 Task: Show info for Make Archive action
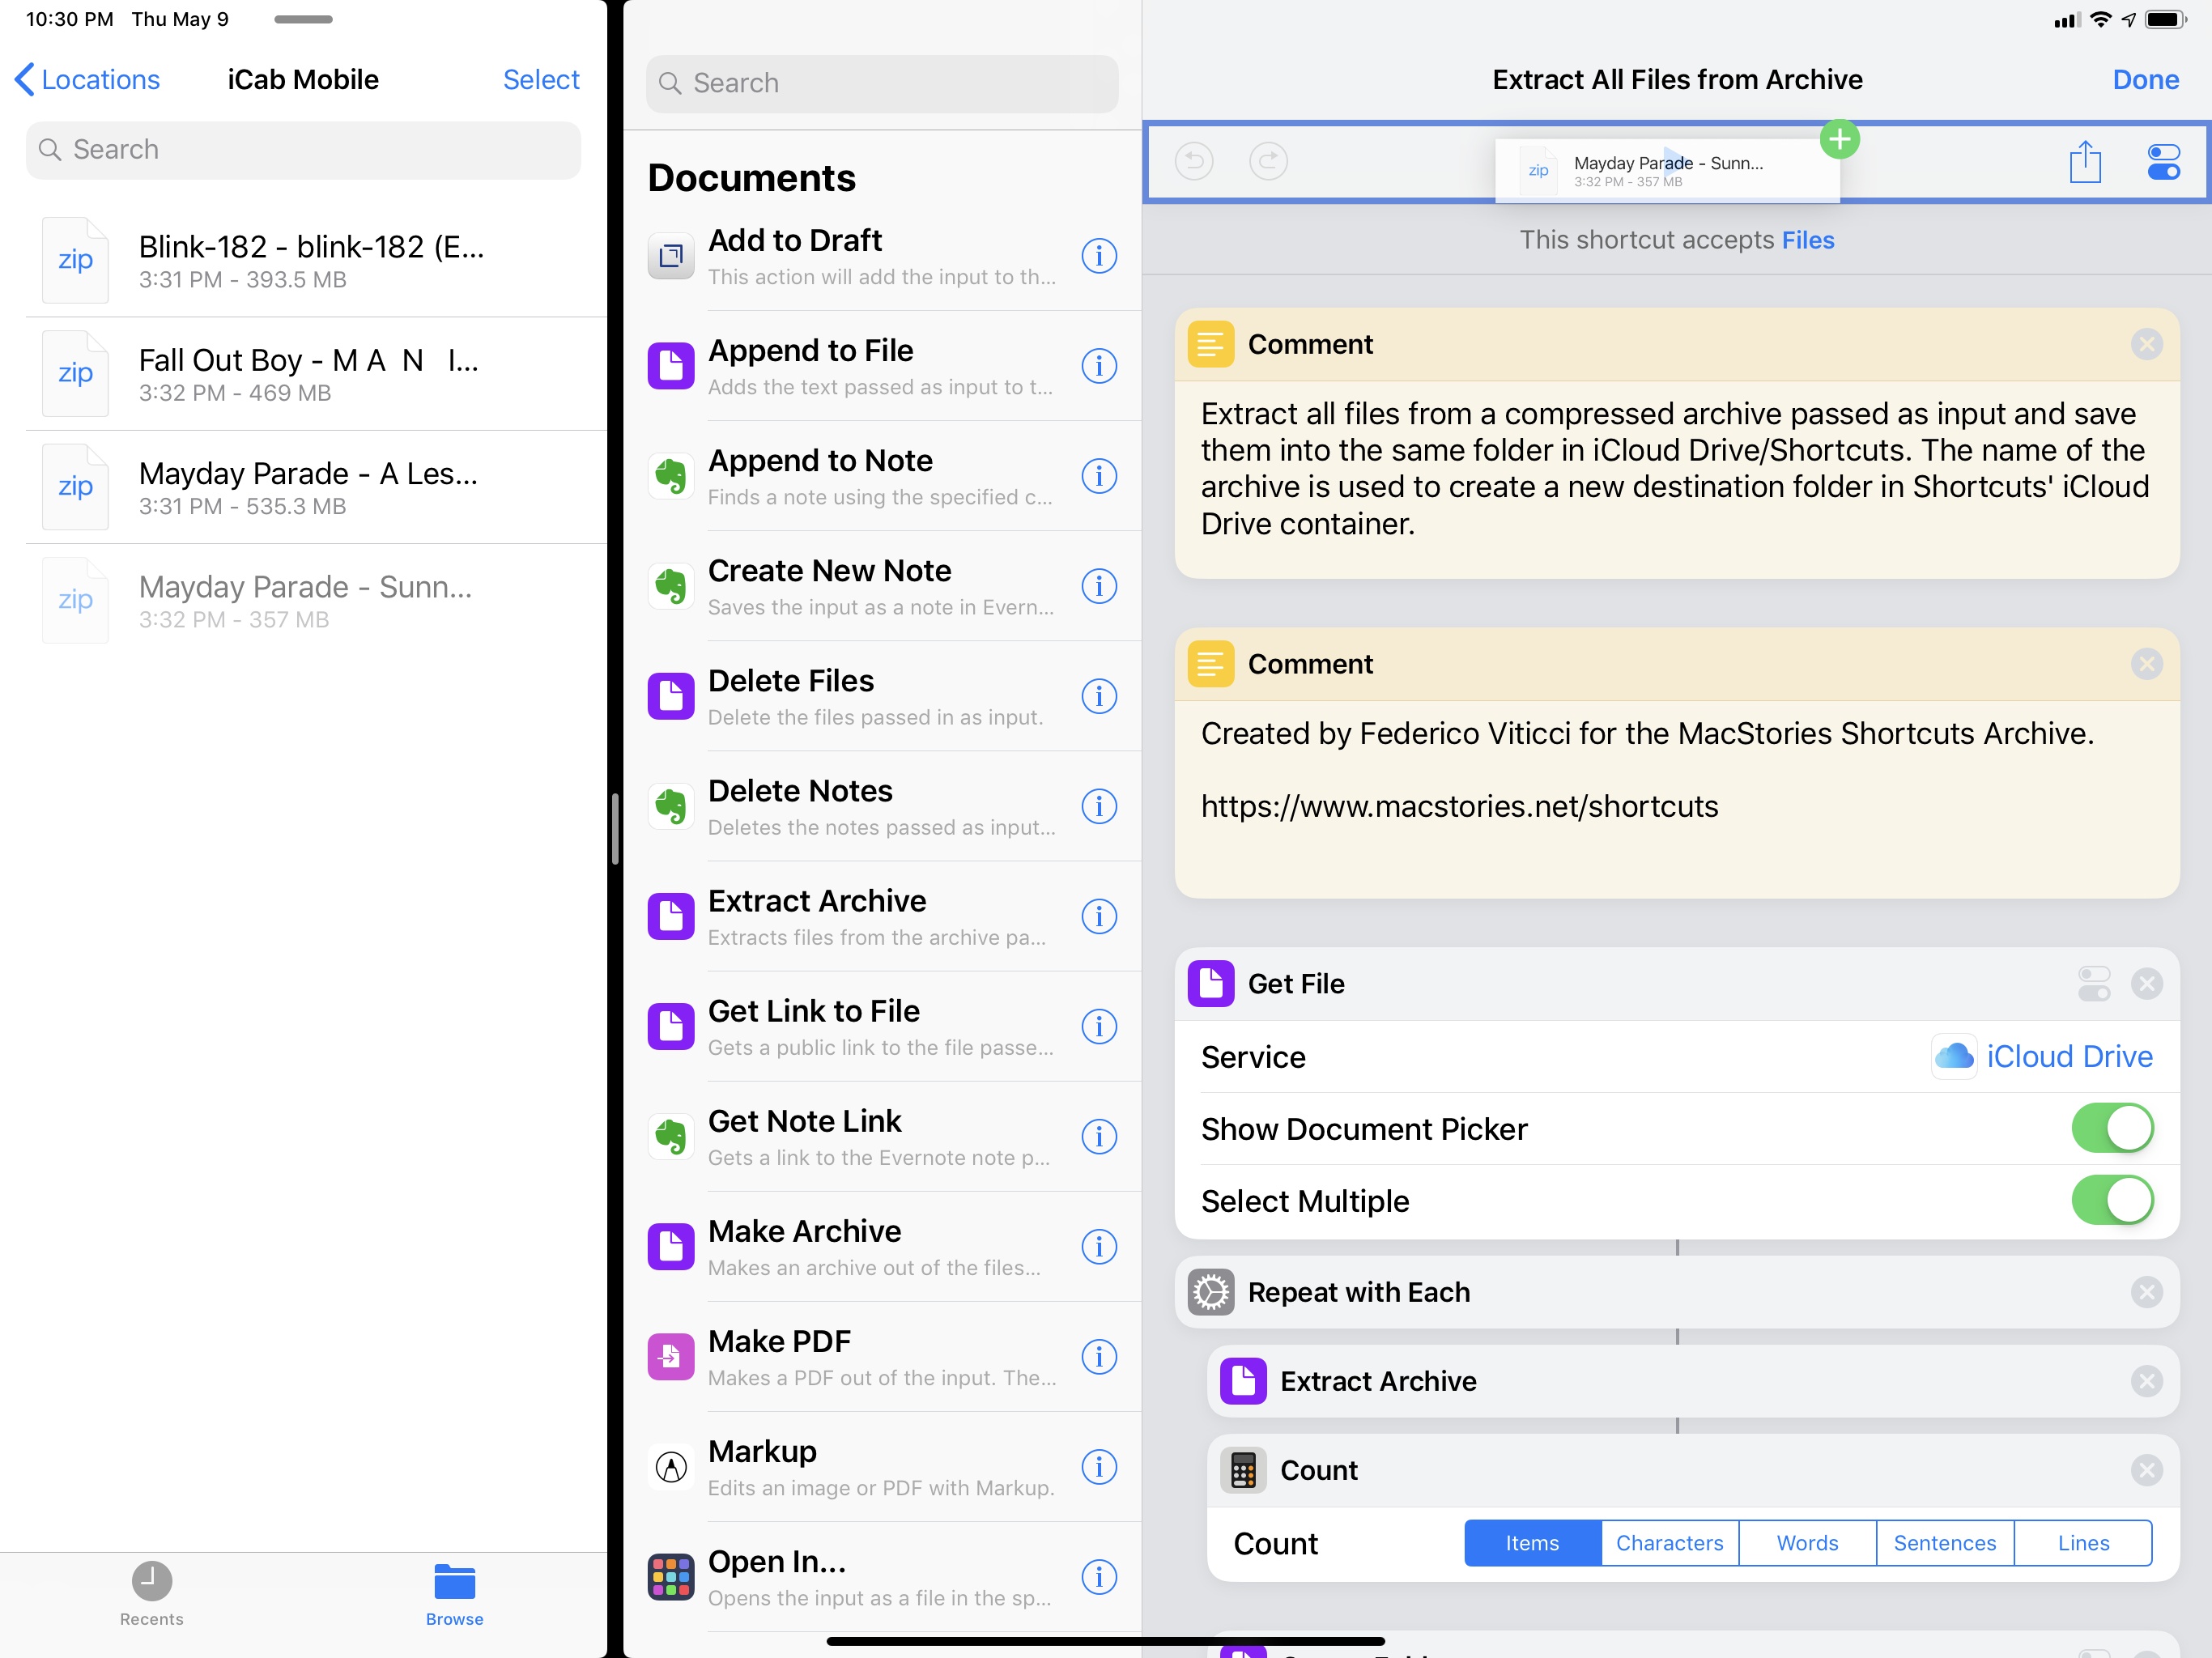point(1099,1246)
